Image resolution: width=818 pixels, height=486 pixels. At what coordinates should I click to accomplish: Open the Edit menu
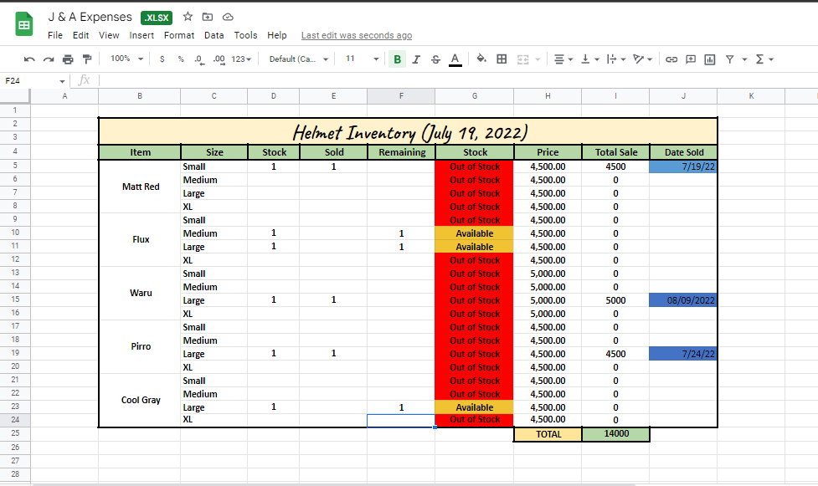click(80, 35)
